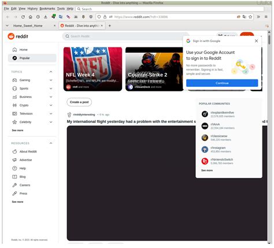
Task: Dismiss the Sign in with Google popup
Action: coord(256,41)
